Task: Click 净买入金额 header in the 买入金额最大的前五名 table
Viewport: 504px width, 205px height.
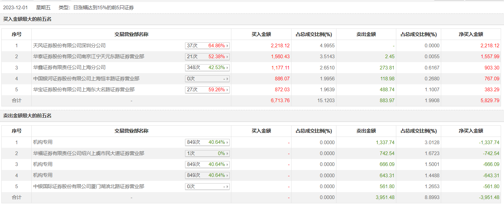Action: click(471, 34)
